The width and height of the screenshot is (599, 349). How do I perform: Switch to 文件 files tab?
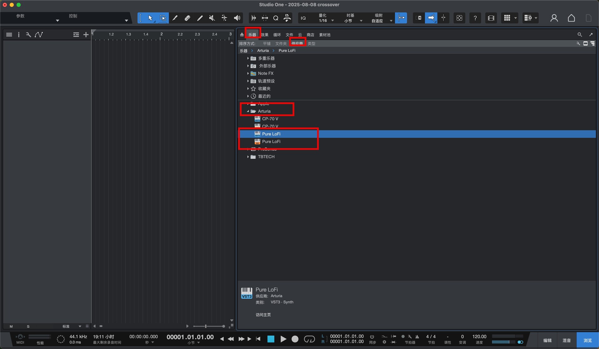click(x=290, y=35)
